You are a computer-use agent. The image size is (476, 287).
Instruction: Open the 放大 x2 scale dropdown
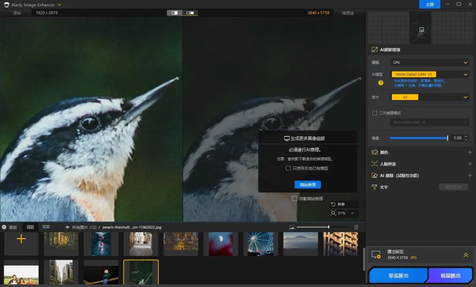pyautogui.click(x=430, y=97)
